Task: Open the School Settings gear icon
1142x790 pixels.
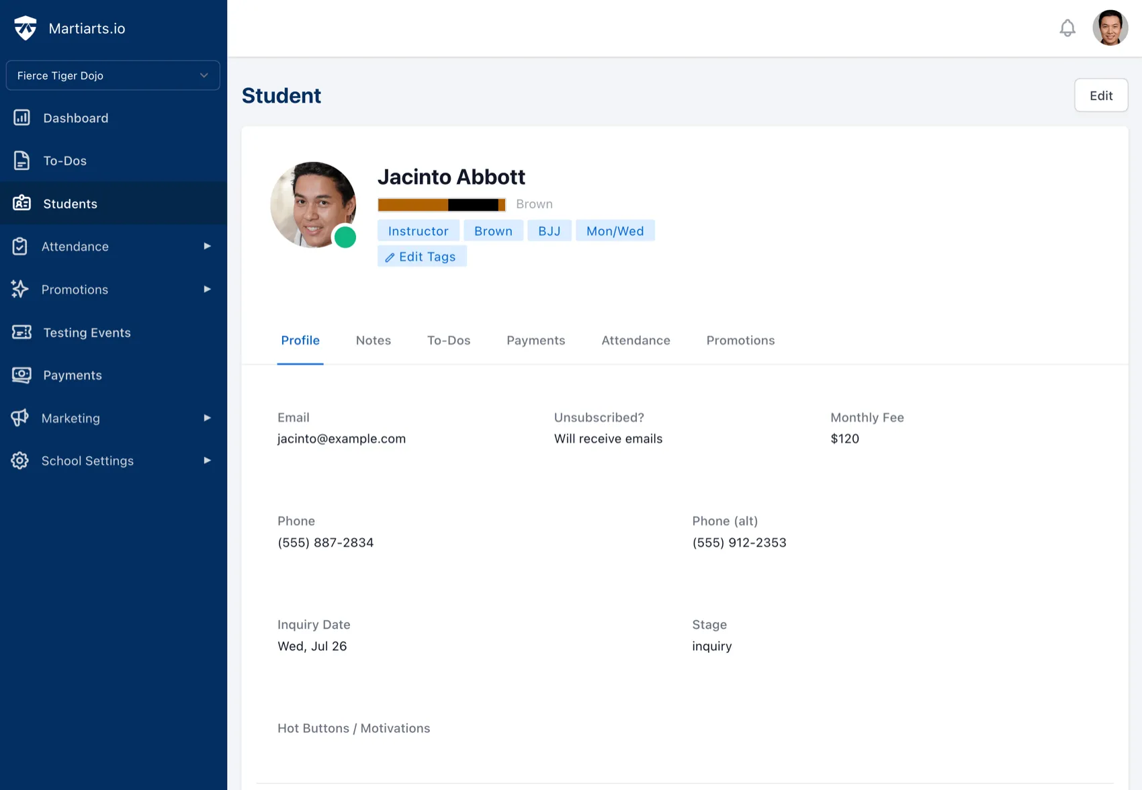Action: click(x=19, y=461)
